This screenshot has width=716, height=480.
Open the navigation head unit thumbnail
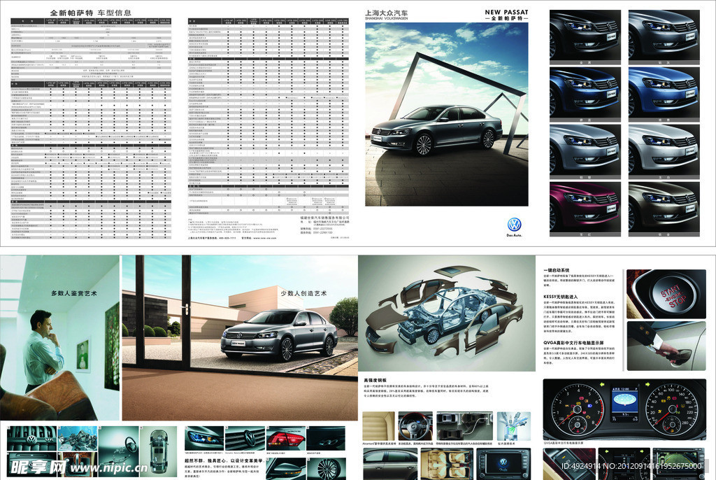coord(503,463)
